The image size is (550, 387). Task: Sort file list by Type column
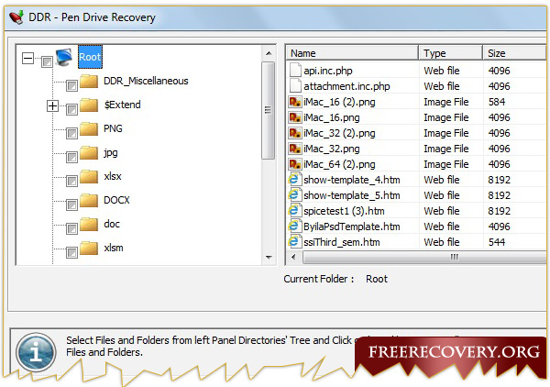(451, 53)
